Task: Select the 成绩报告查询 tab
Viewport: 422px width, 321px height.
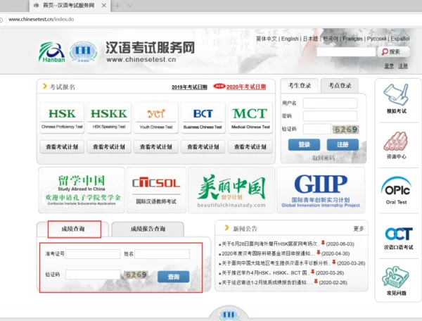Action: (x=148, y=229)
